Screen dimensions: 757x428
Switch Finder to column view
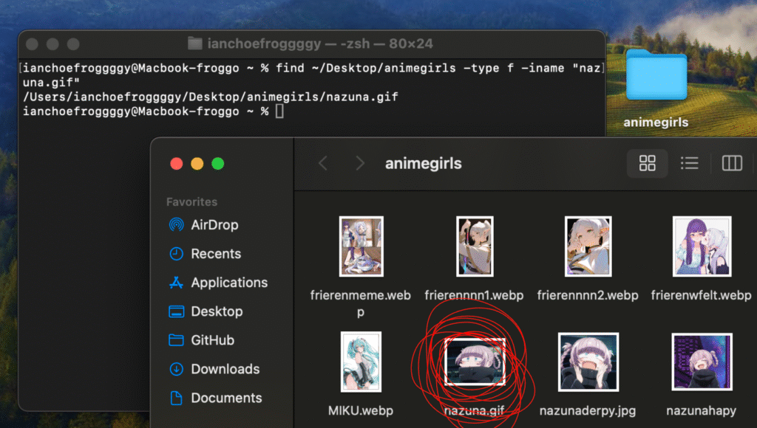click(x=731, y=163)
